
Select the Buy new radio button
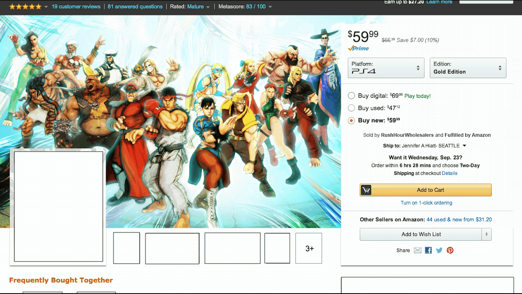pos(351,120)
